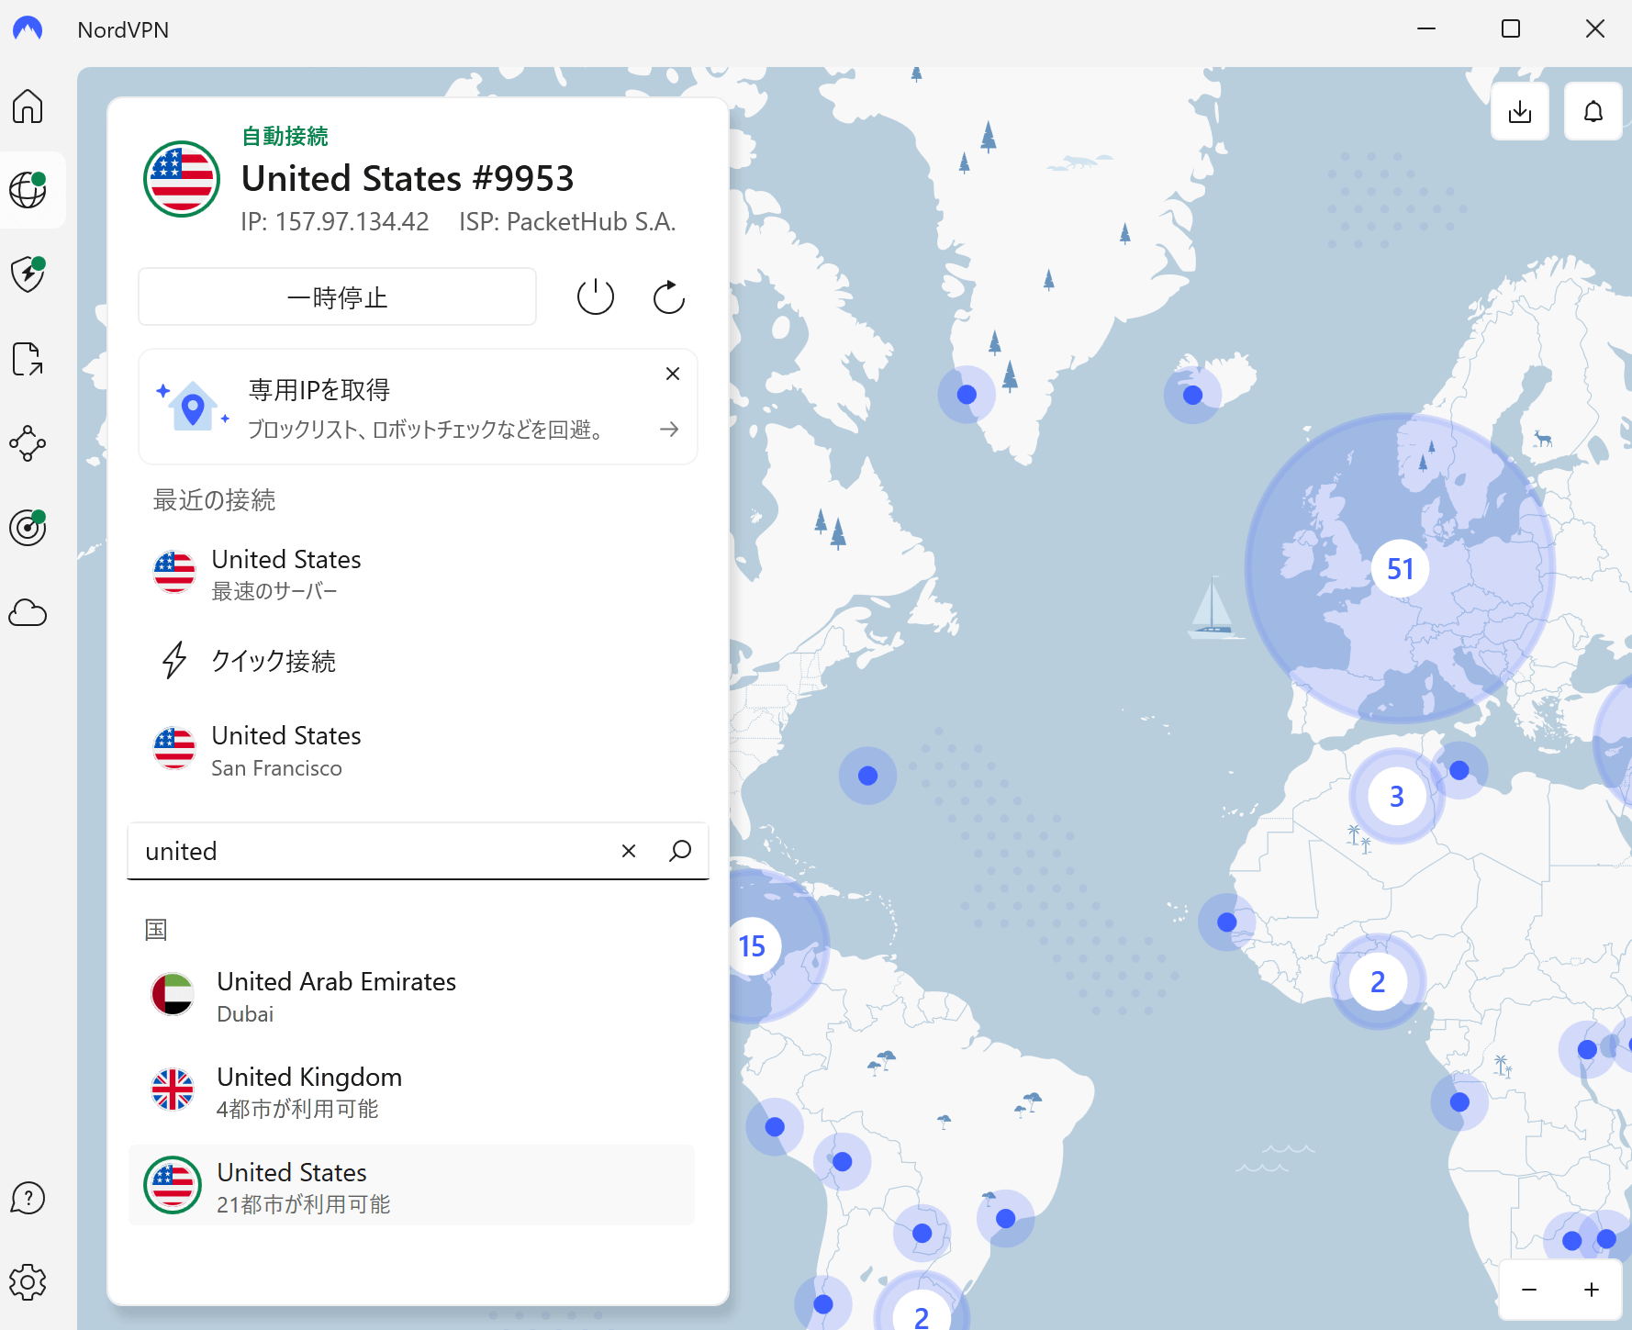Viewport: 1632px width, 1330px height.
Task: Open the Home sidebar icon
Action: [28, 106]
